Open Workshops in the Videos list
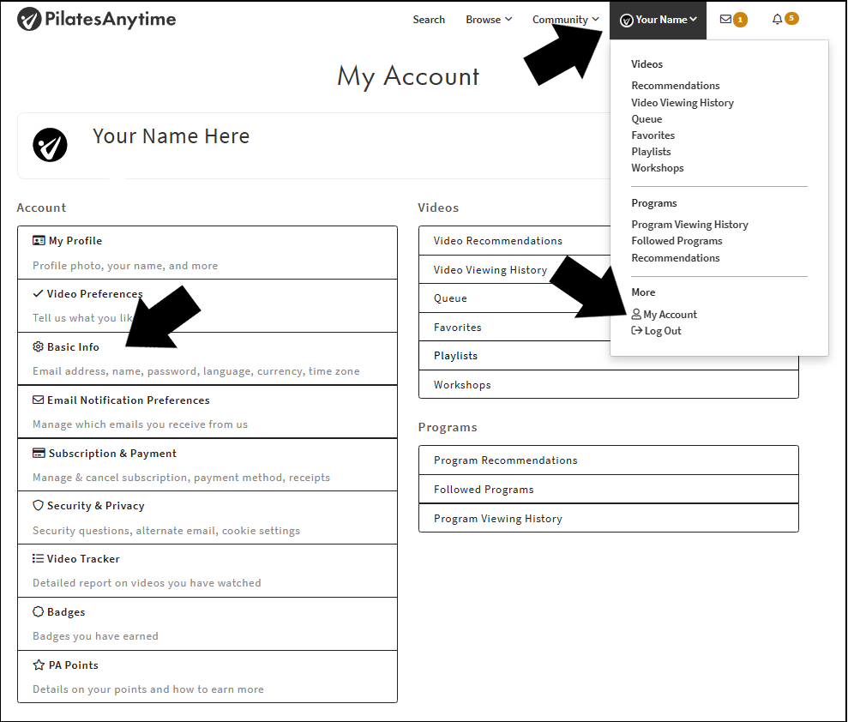The image size is (848, 722). tap(609, 384)
